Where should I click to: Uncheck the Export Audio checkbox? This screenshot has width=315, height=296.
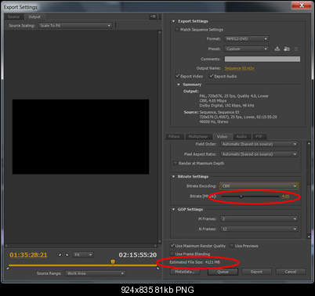click(x=212, y=76)
